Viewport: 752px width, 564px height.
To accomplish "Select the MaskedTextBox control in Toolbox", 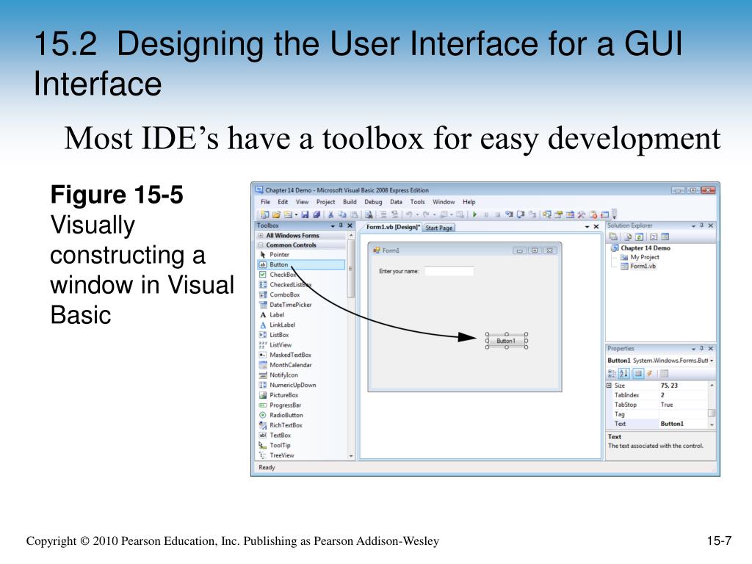I will 300,355.
